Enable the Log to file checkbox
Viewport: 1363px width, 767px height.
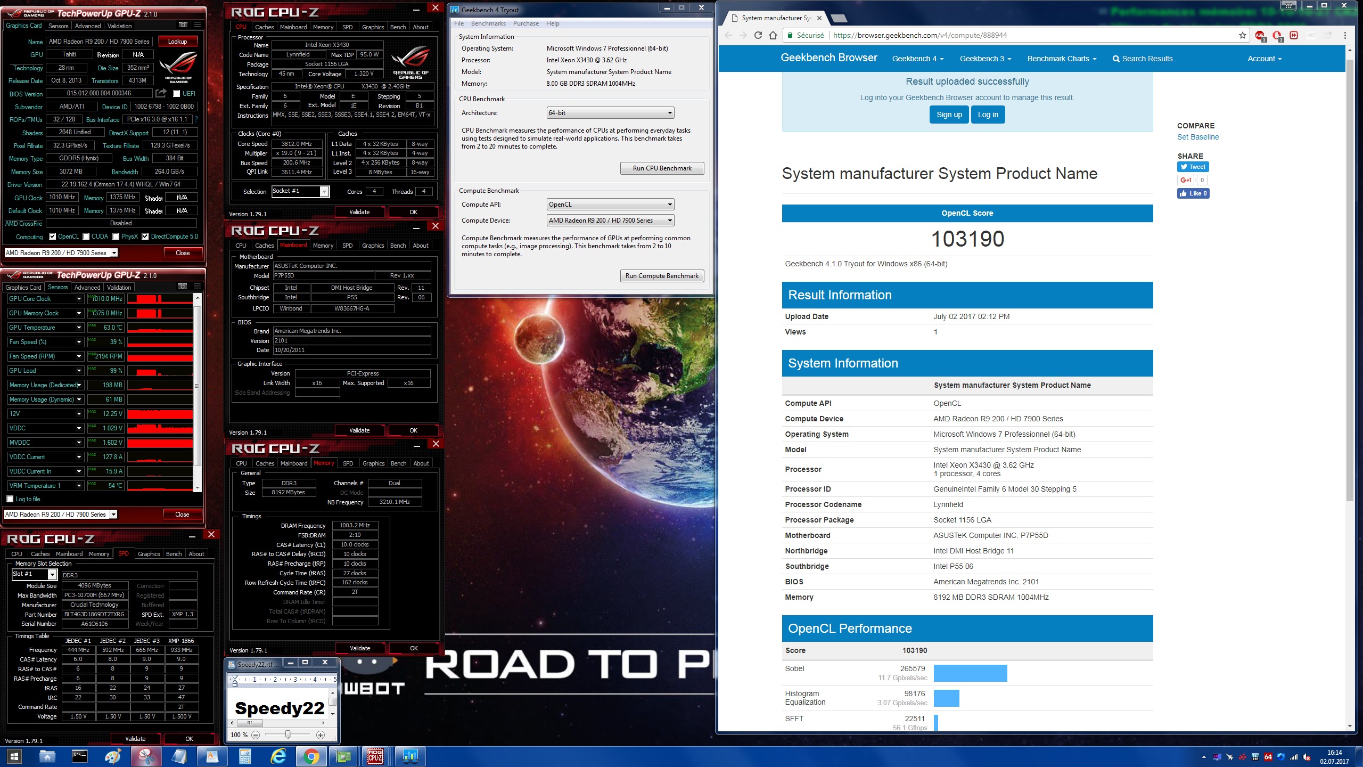coord(10,499)
